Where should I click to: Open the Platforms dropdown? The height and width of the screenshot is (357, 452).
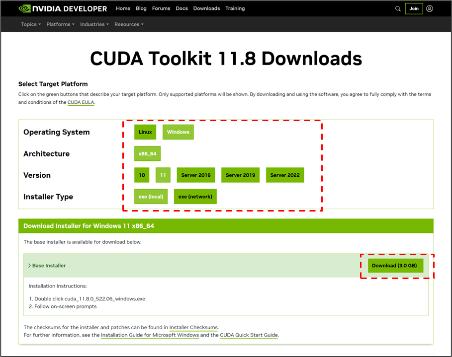[x=60, y=24]
